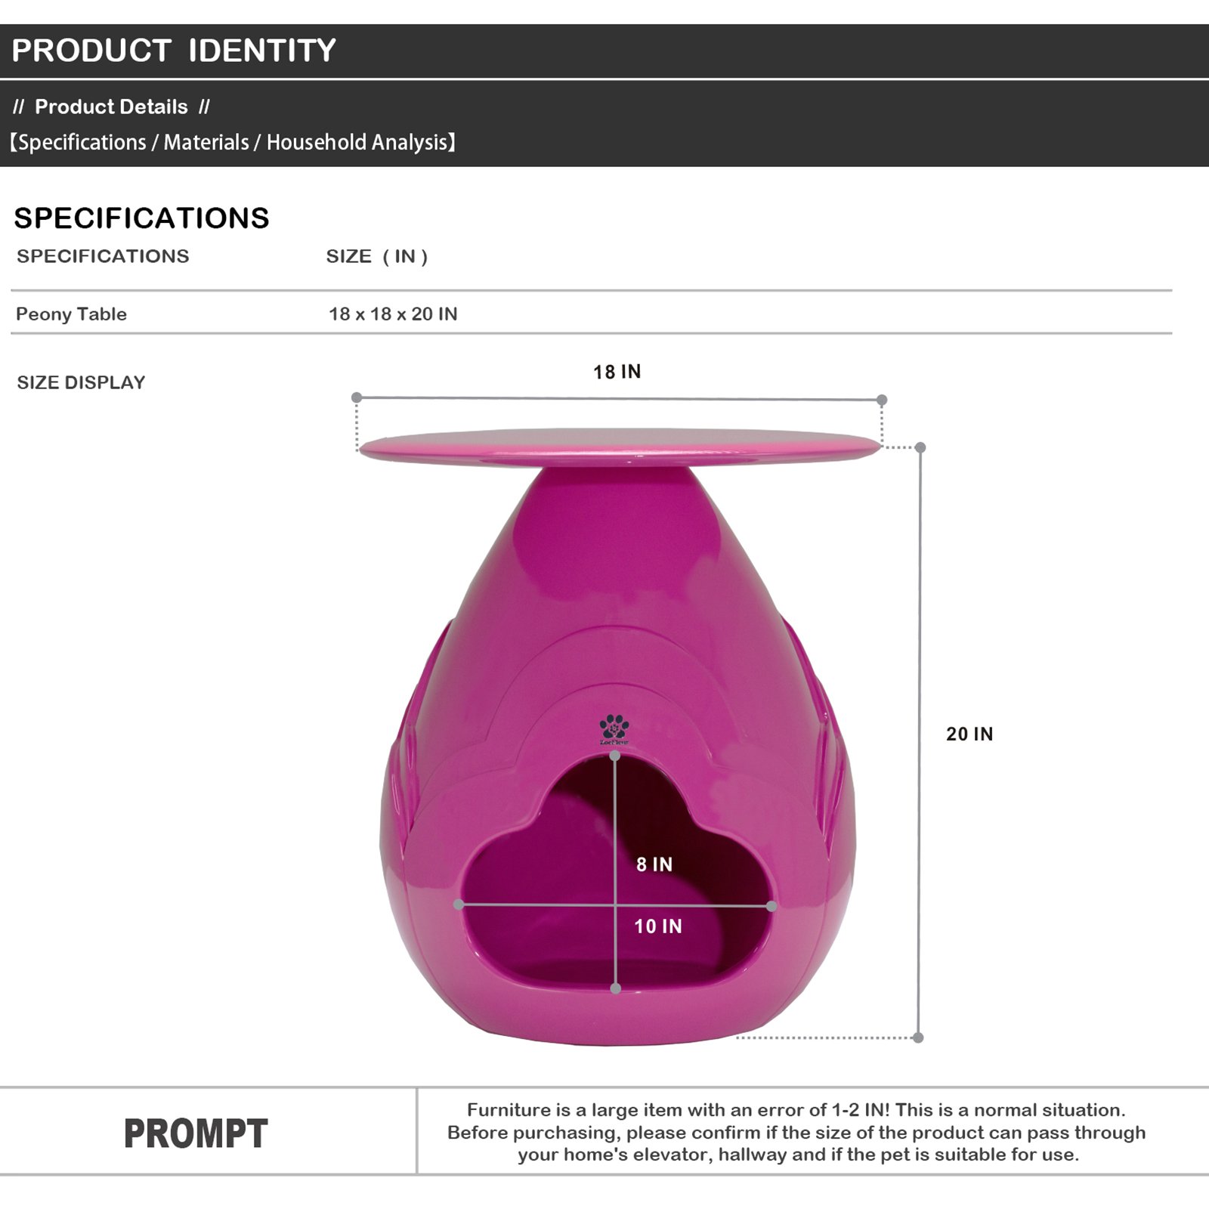Click left endpoint dot of 18 IN line
The image size is (1209, 1209).
pyautogui.click(x=357, y=397)
